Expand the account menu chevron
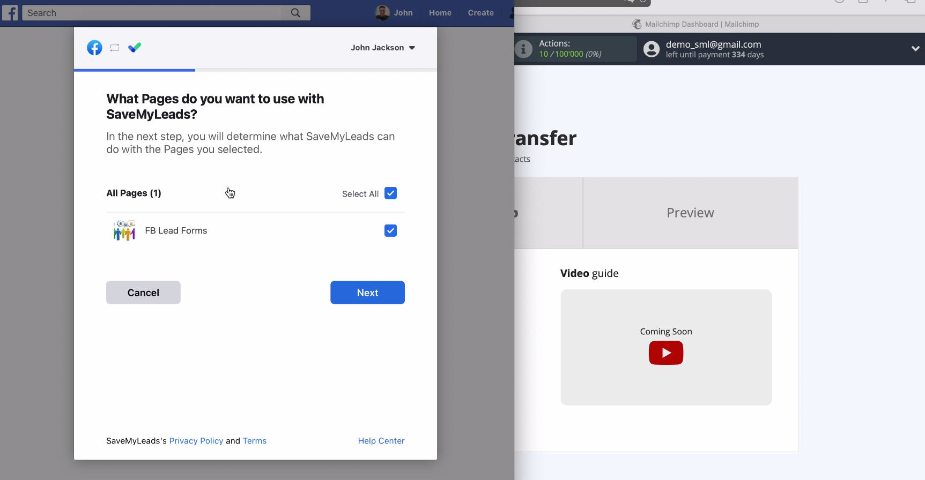This screenshot has width=925, height=480. tap(915, 49)
